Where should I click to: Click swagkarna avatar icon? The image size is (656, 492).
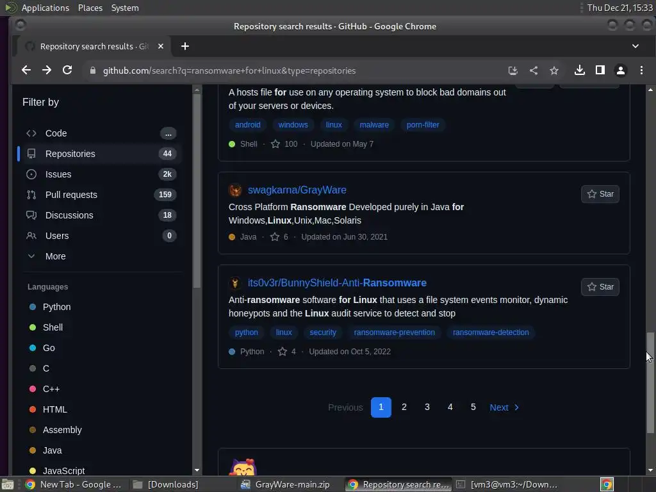point(235,190)
